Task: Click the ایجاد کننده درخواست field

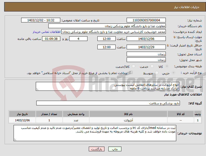Action: (114, 32)
